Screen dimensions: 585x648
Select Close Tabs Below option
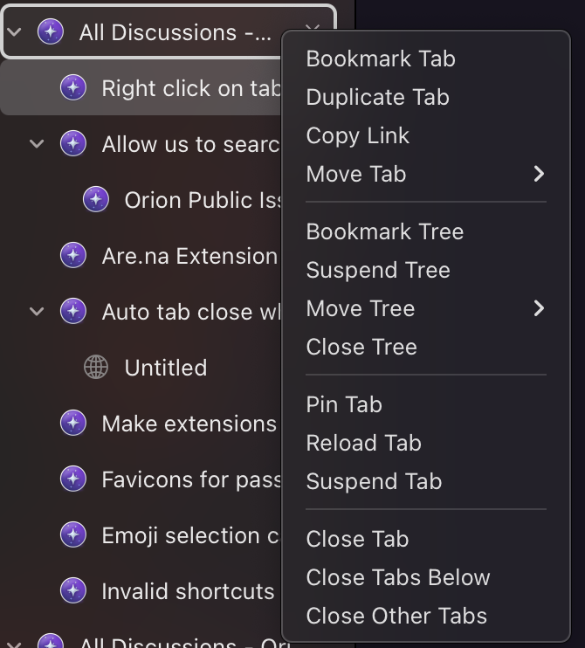[x=398, y=577]
